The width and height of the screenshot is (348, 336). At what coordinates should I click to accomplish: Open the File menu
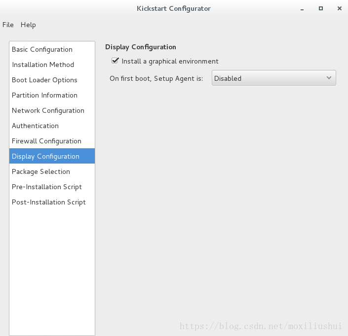pyautogui.click(x=8, y=25)
